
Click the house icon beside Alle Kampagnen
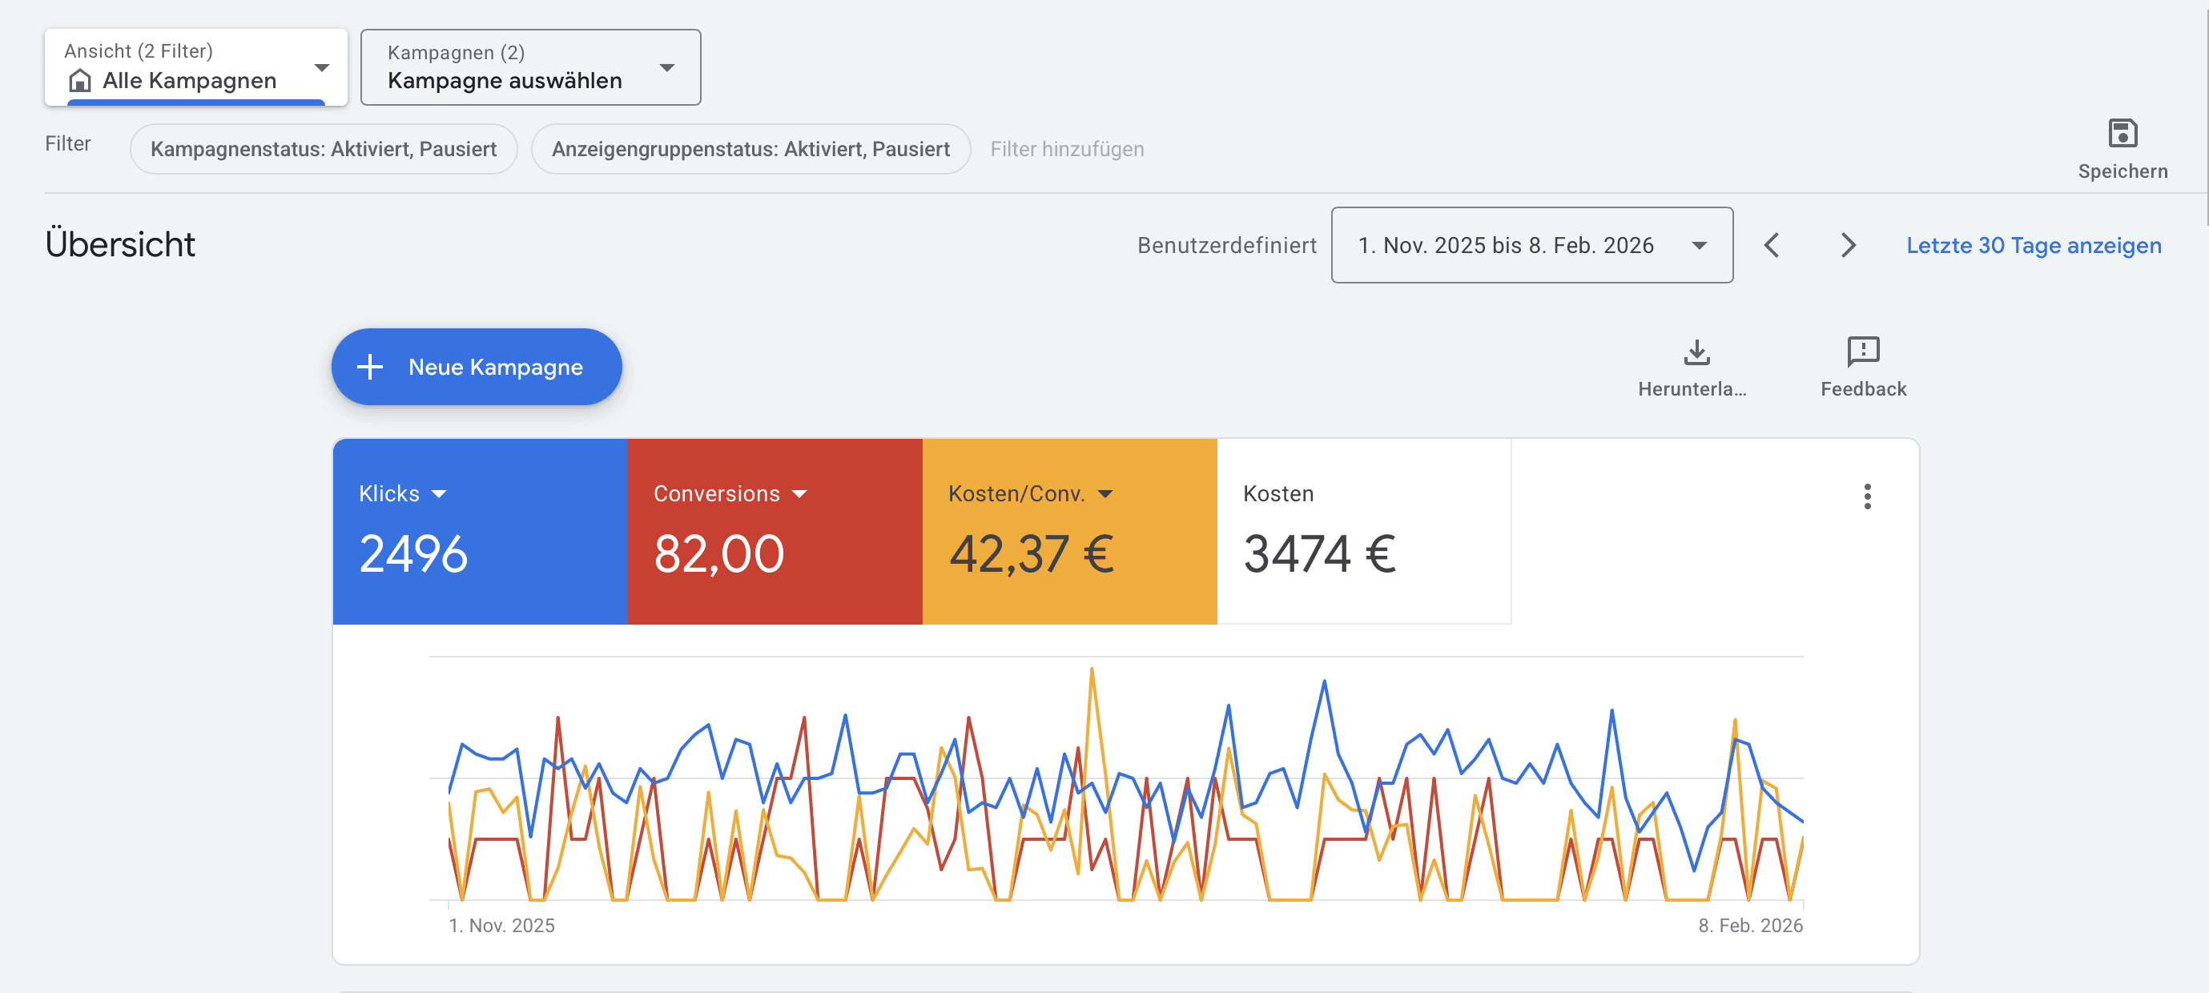[80, 81]
